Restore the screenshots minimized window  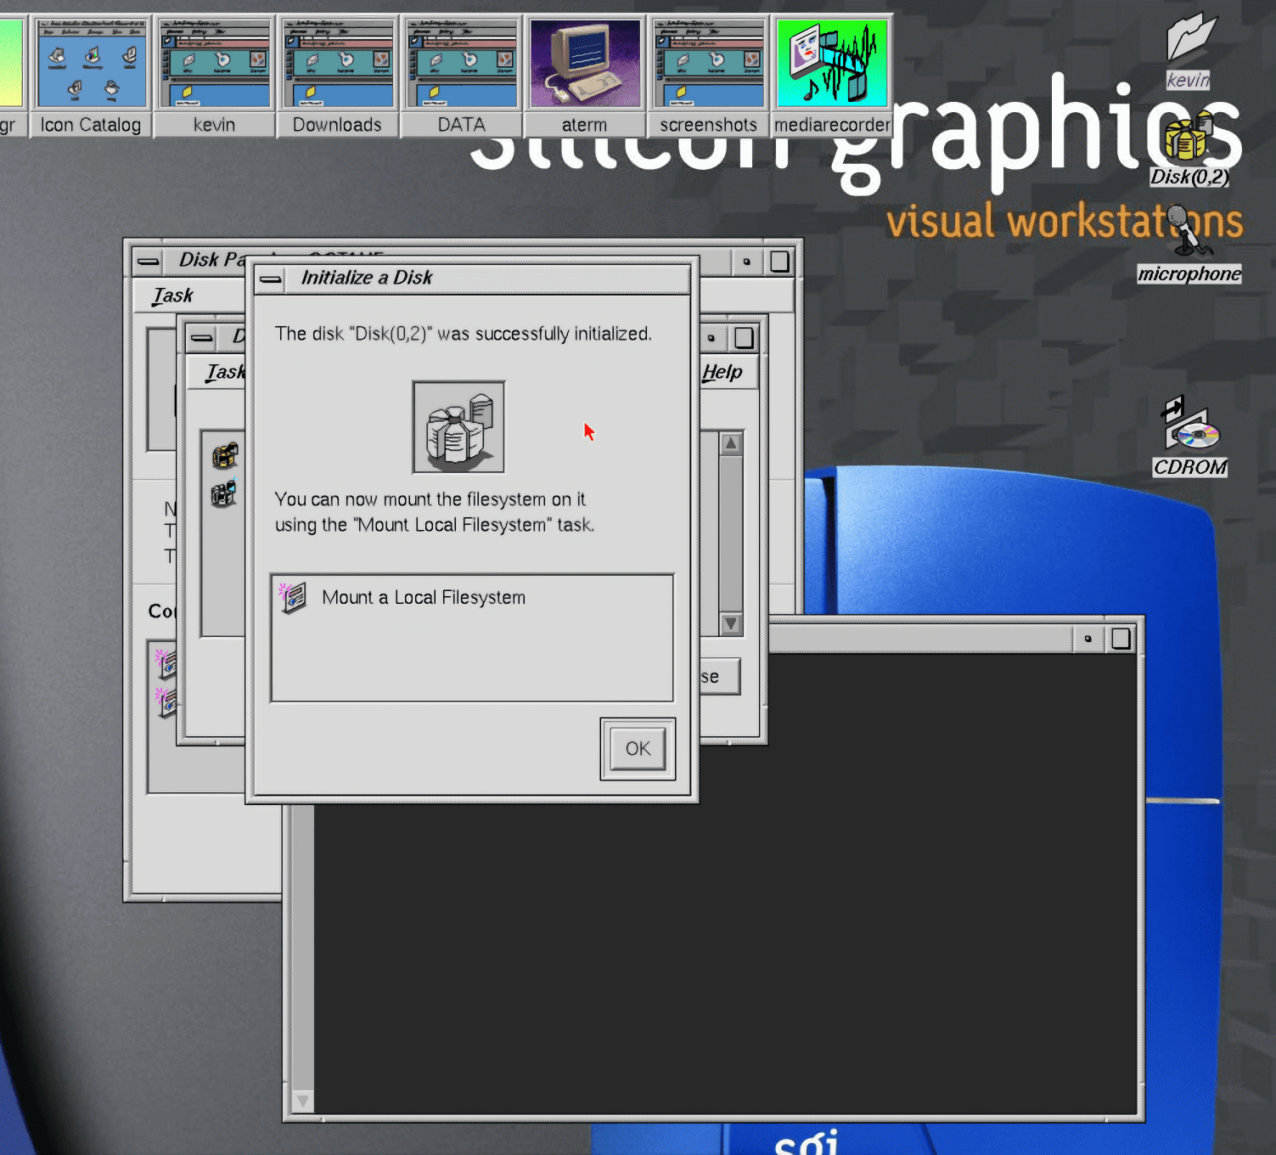708,76
